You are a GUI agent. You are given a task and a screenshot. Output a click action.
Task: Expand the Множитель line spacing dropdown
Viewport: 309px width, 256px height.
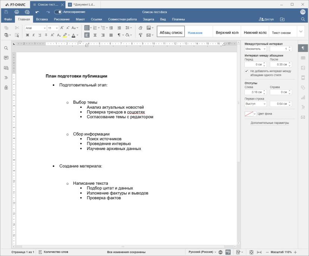tap(255, 49)
